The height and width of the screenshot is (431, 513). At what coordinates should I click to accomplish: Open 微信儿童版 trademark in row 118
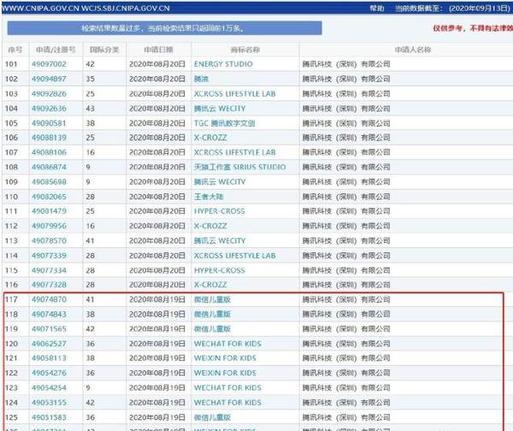pyautogui.click(x=212, y=314)
